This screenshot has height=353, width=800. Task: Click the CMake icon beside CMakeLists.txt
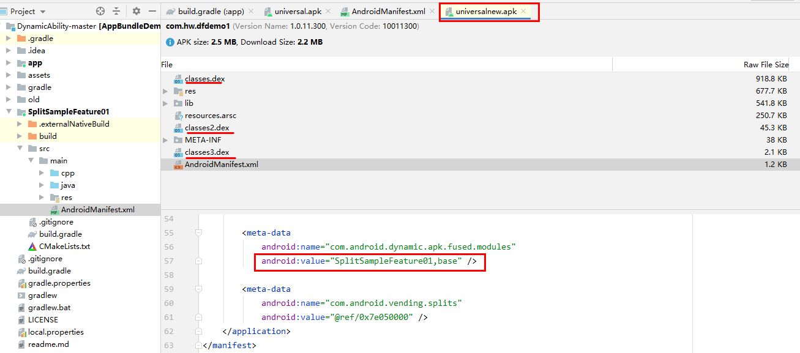point(33,246)
